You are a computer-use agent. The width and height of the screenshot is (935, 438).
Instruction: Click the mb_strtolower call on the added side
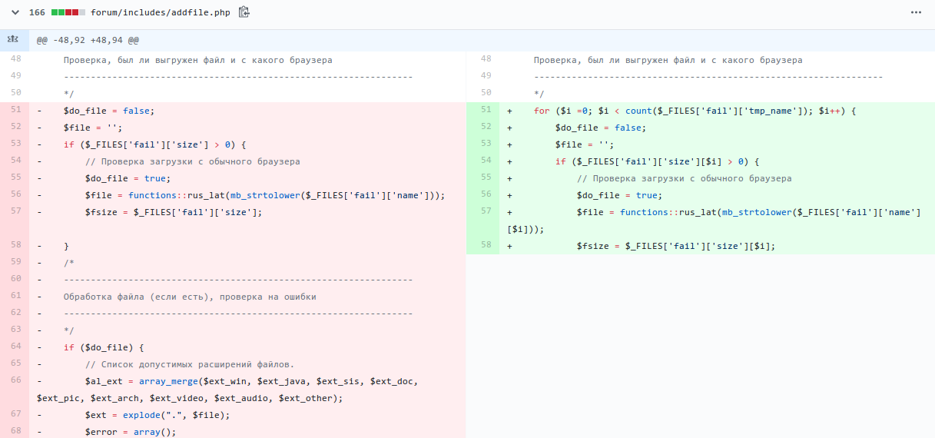757,212
